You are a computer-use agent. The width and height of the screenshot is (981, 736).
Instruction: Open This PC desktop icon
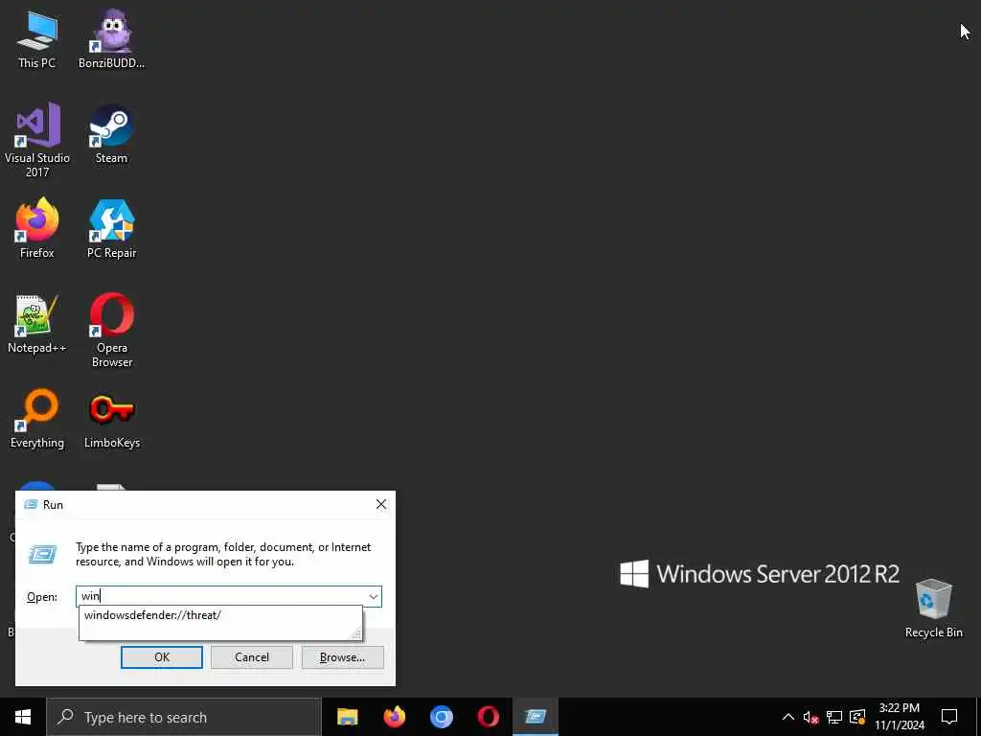[37, 38]
